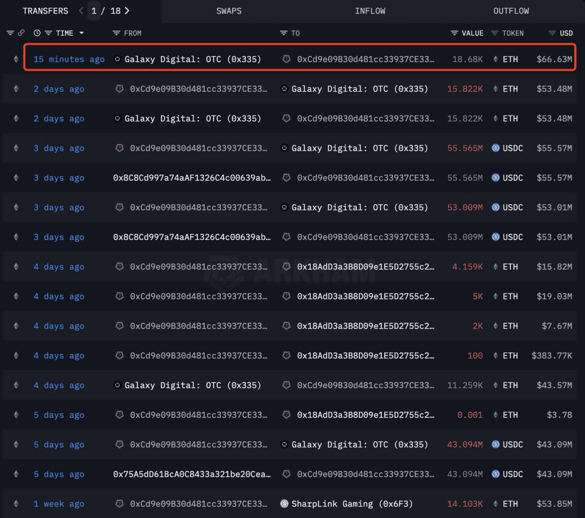
Task: Click the $7.67M USD amount
Action: (x=557, y=326)
